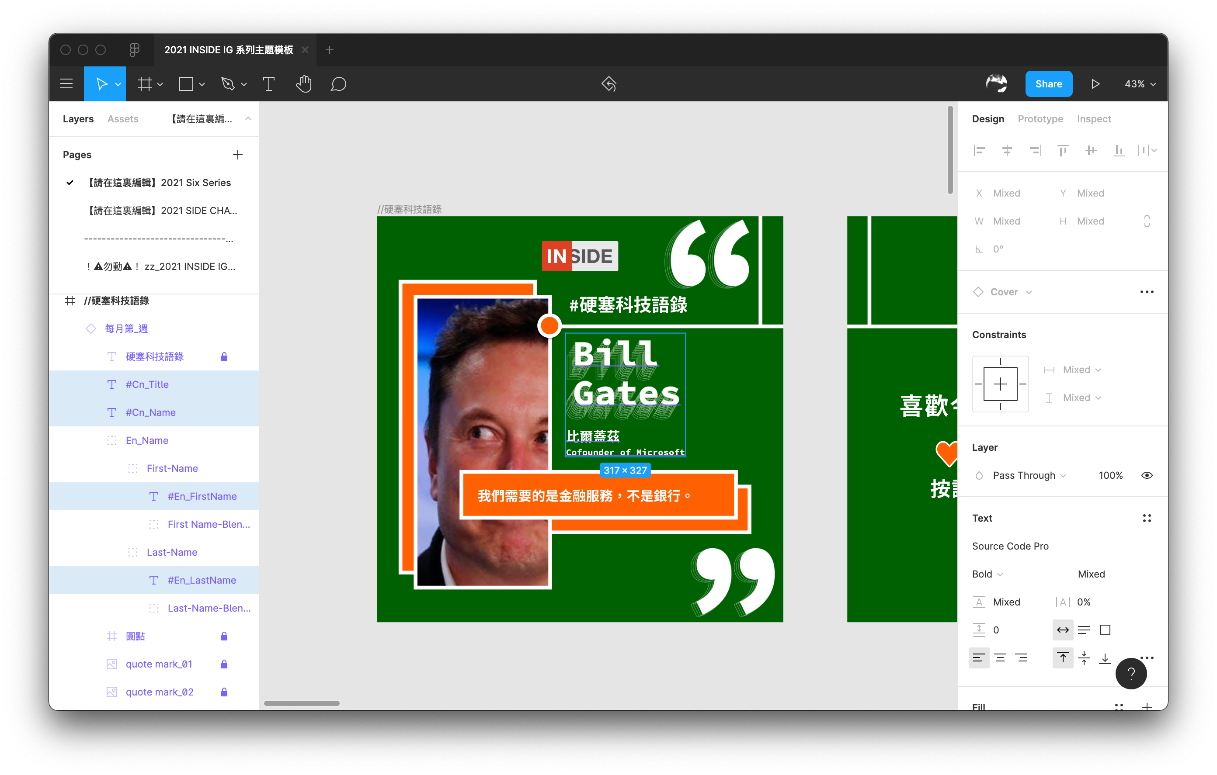The height and width of the screenshot is (775, 1217).
Task: Select the Comment tool
Action: click(x=338, y=84)
